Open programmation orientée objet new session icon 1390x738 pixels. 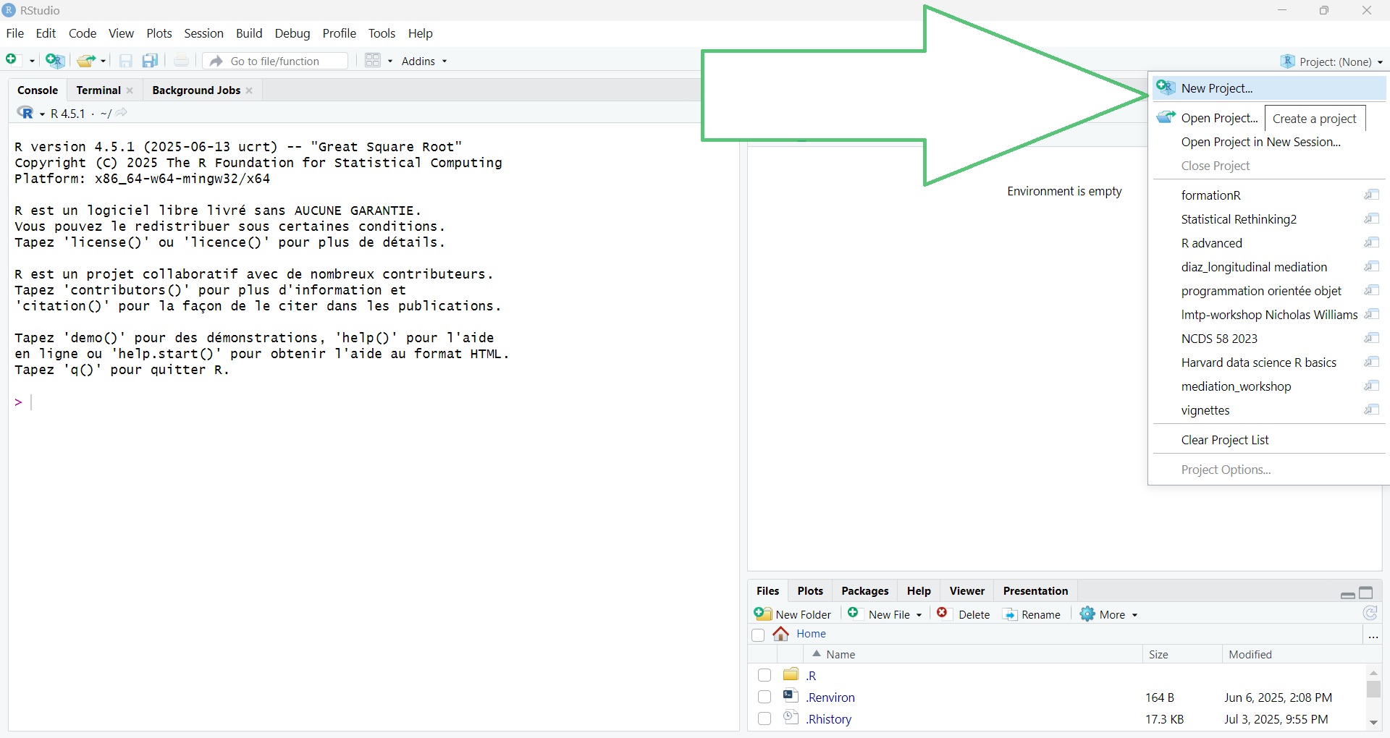(x=1371, y=290)
